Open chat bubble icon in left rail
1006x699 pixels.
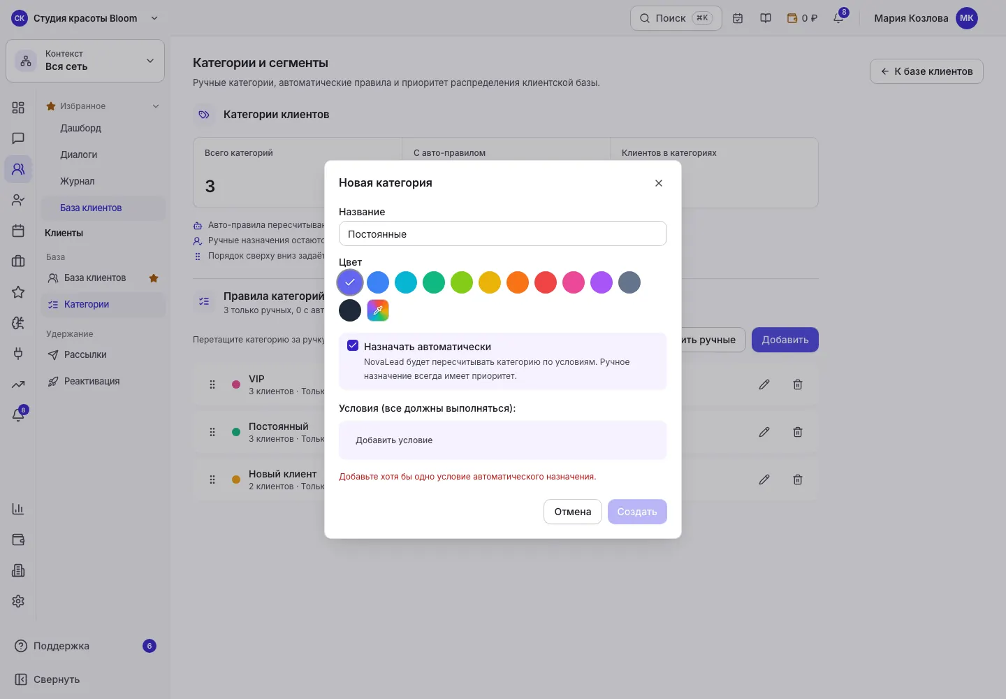pyautogui.click(x=18, y=138)
